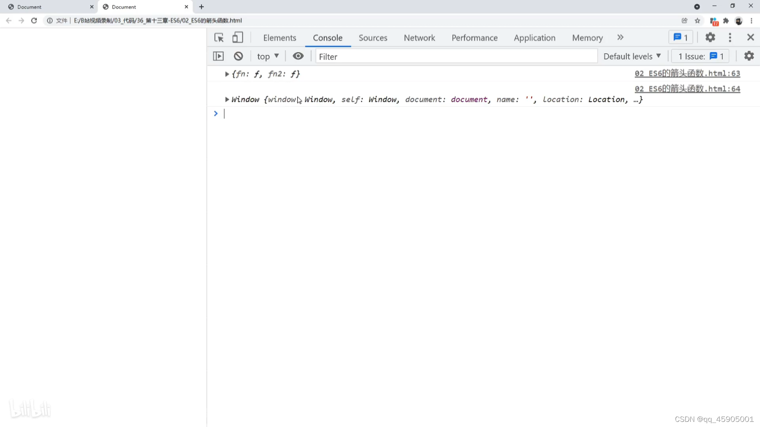This screenshot has width=760, height=427.
Task: Open DevTools settings gear icon
Action: coord(711,37)
